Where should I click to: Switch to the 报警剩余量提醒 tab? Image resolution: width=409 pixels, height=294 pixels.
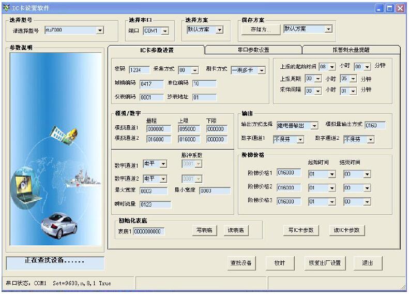351,50
